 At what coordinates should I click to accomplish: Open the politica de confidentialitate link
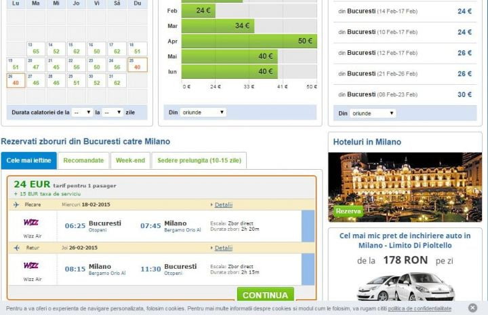(420, 308)
